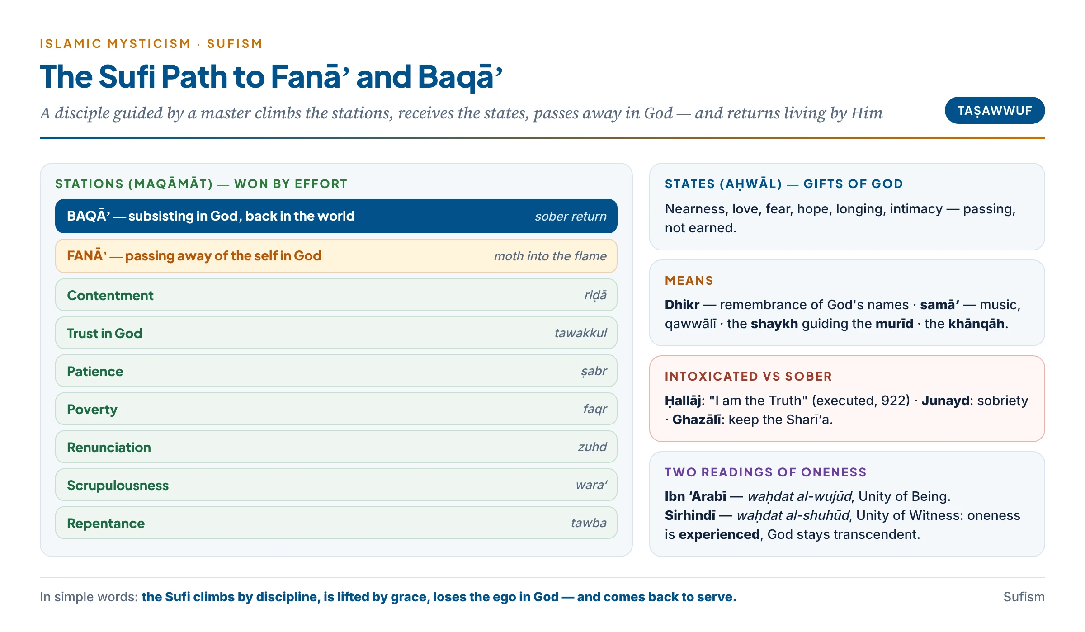Click the 'Islamic Mysticism · Sufism' overline
The width and height of the screenshot is (1085, 632).
point(151,44)
